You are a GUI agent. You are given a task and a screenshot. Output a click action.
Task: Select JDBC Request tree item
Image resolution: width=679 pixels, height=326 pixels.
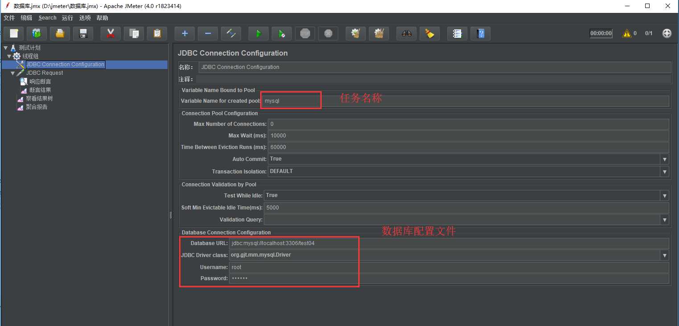click(x=45, y=73)
